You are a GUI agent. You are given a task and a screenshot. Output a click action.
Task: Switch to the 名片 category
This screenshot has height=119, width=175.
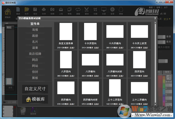click(x=35, y=42)
